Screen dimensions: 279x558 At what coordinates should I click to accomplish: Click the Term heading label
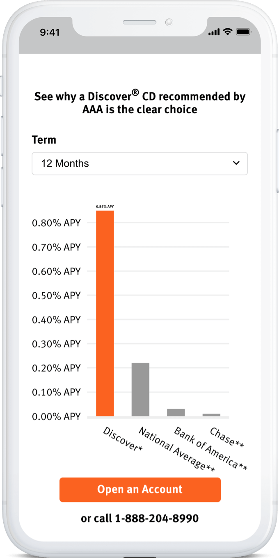[x=44, y=140]
